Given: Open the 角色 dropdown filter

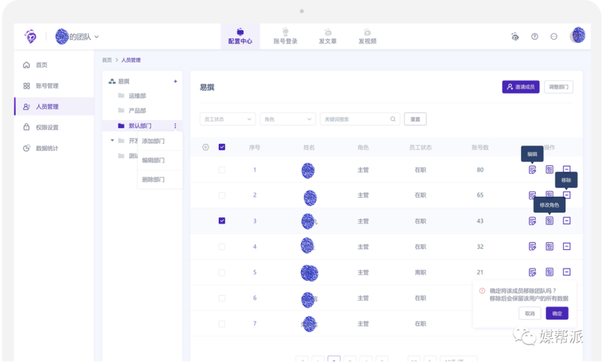Looking at the screenshot, I should (288, 119).
